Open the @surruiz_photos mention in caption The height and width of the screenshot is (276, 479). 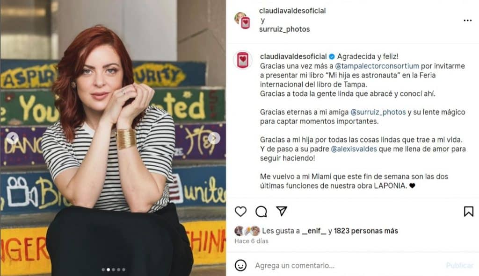pyautogui.click(x=378, y=112)
